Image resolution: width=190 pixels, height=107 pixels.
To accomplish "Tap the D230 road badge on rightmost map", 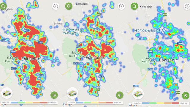I will click(140, 39).
